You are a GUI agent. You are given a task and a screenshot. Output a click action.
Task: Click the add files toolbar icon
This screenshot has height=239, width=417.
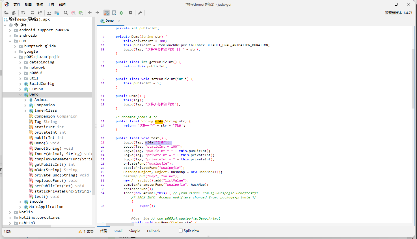pyautogui.click(x=14, y=13)
